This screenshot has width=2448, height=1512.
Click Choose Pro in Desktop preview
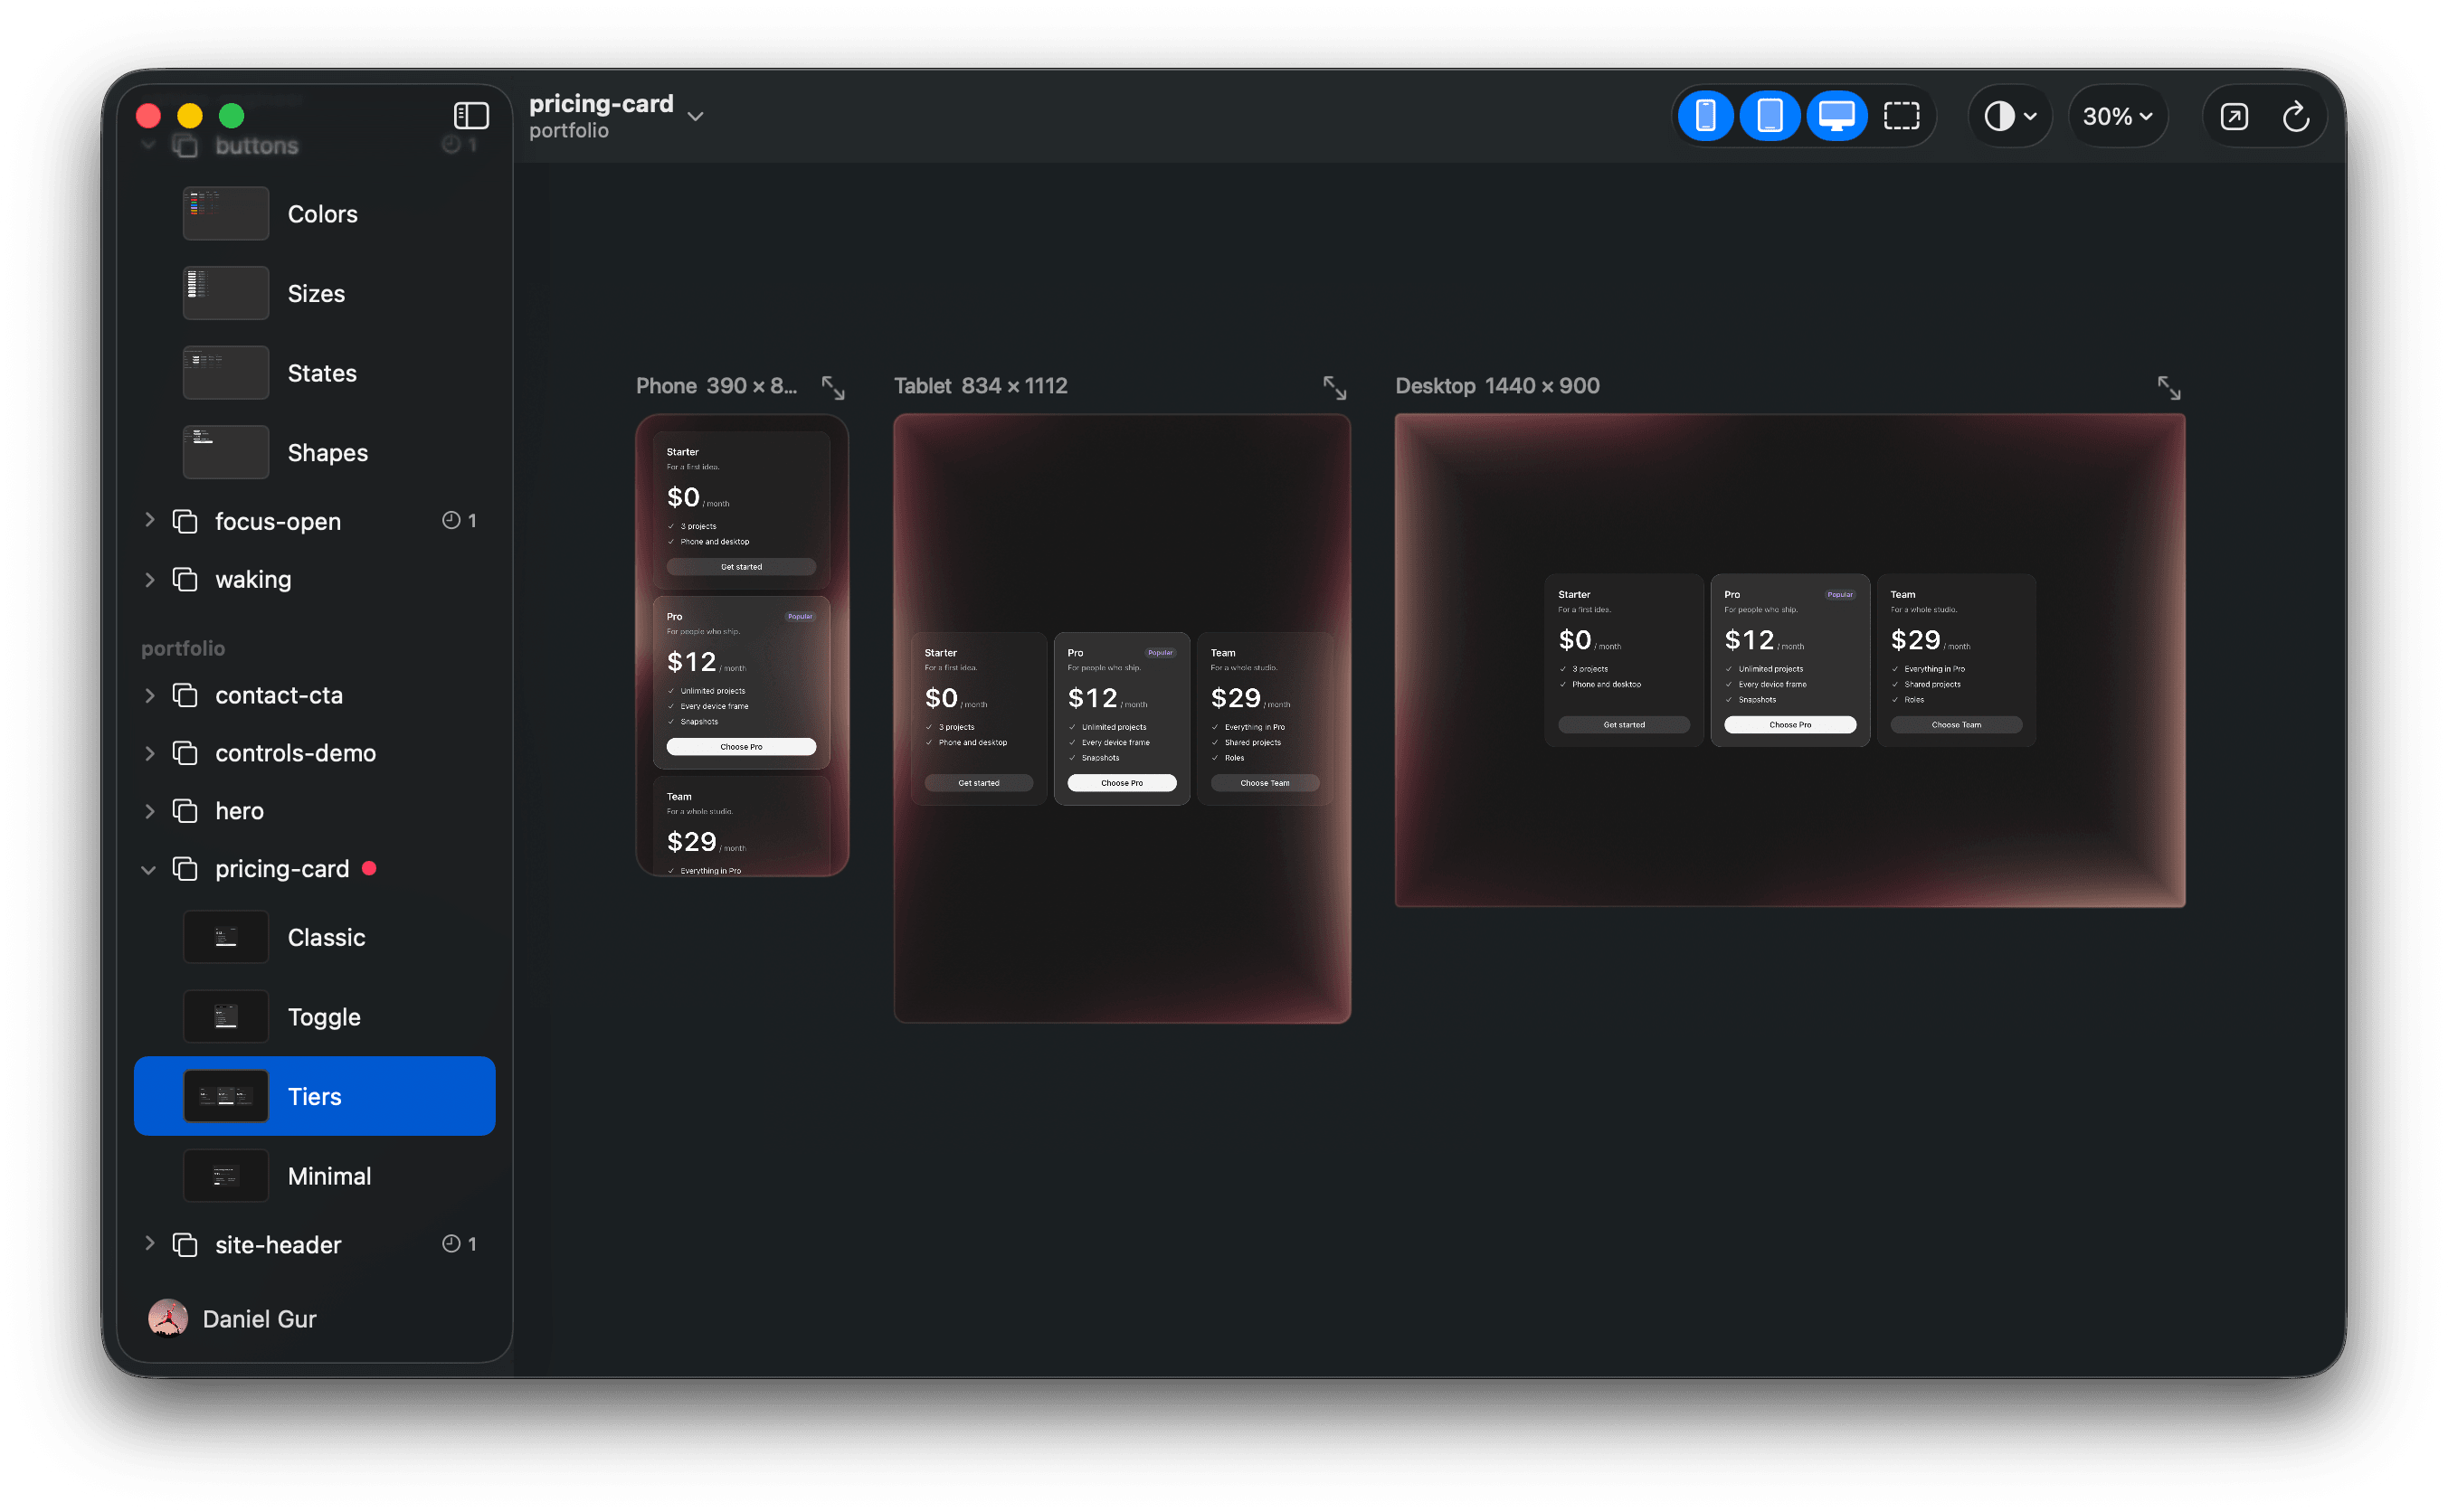coord(1789,725)
